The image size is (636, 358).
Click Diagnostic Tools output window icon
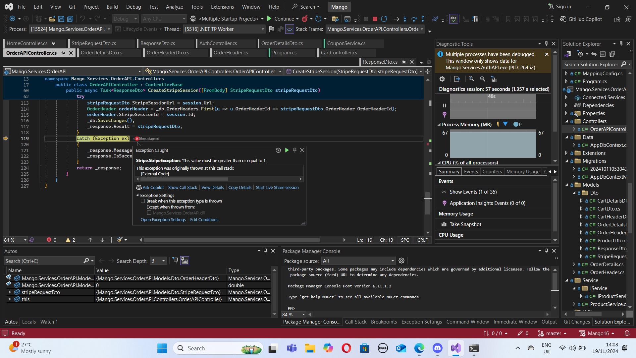tap(457, 79)
